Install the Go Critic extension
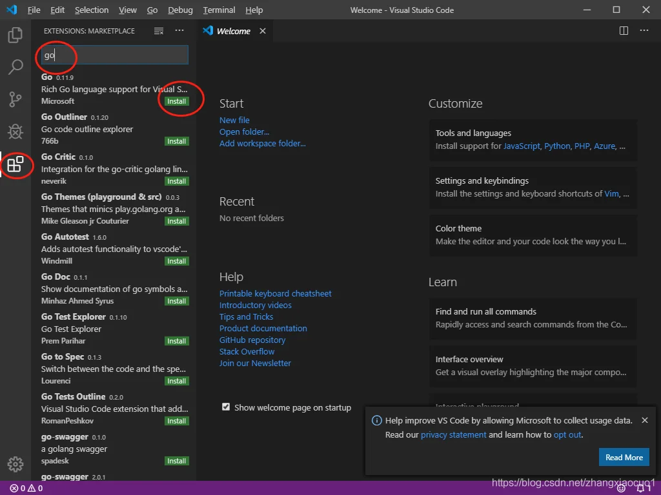Image resolution: width=661 pixels, height=495 pixels. pyautogui.click(x=177, y=181)
